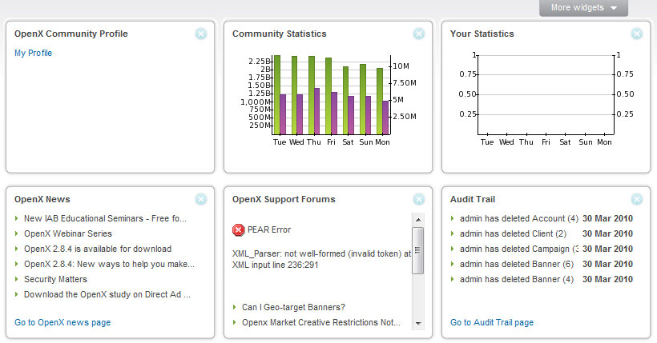Open OpenX 2.8.4 is available for download
Image resolution: width=657 pixels, height=343 pixels.
pyautogui.click(x=98, y=249)
